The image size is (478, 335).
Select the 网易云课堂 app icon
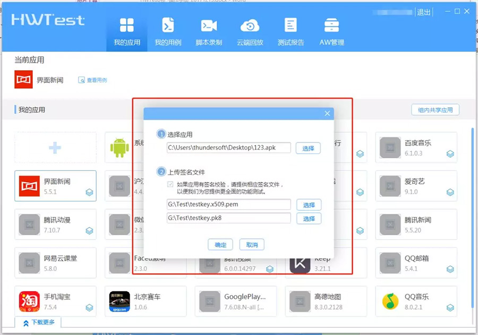tap(29, 263)
